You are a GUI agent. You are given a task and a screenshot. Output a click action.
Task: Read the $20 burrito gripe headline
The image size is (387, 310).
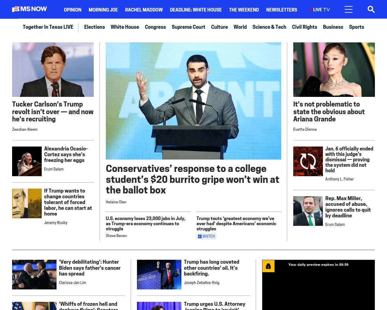click(x=193, y=179)
